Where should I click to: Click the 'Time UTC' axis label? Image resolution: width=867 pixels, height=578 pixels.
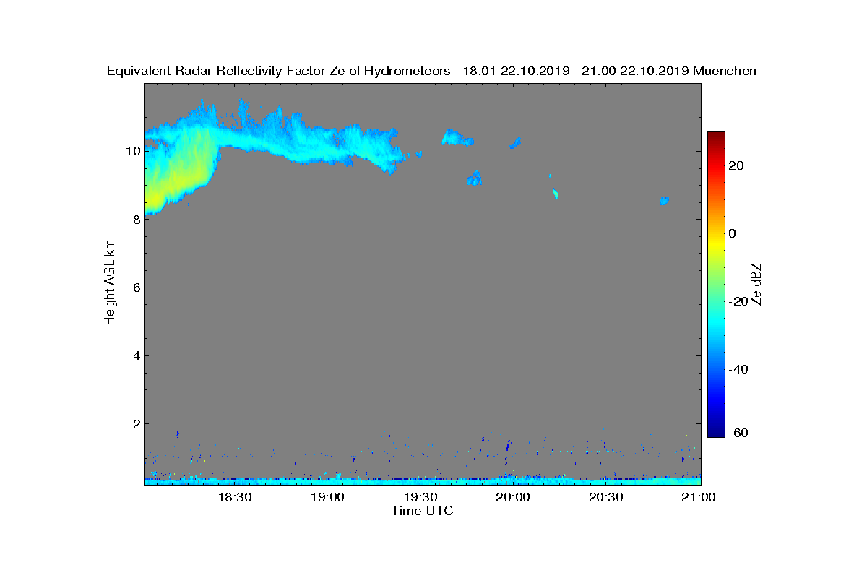point(423,511)
